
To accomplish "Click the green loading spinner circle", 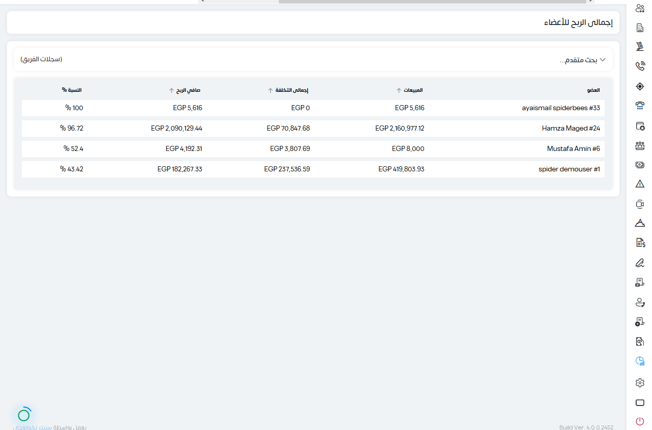I will [x=24, y=415].
